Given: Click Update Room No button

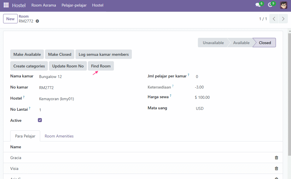Looking at the screenshot, I should click(68, 66).
